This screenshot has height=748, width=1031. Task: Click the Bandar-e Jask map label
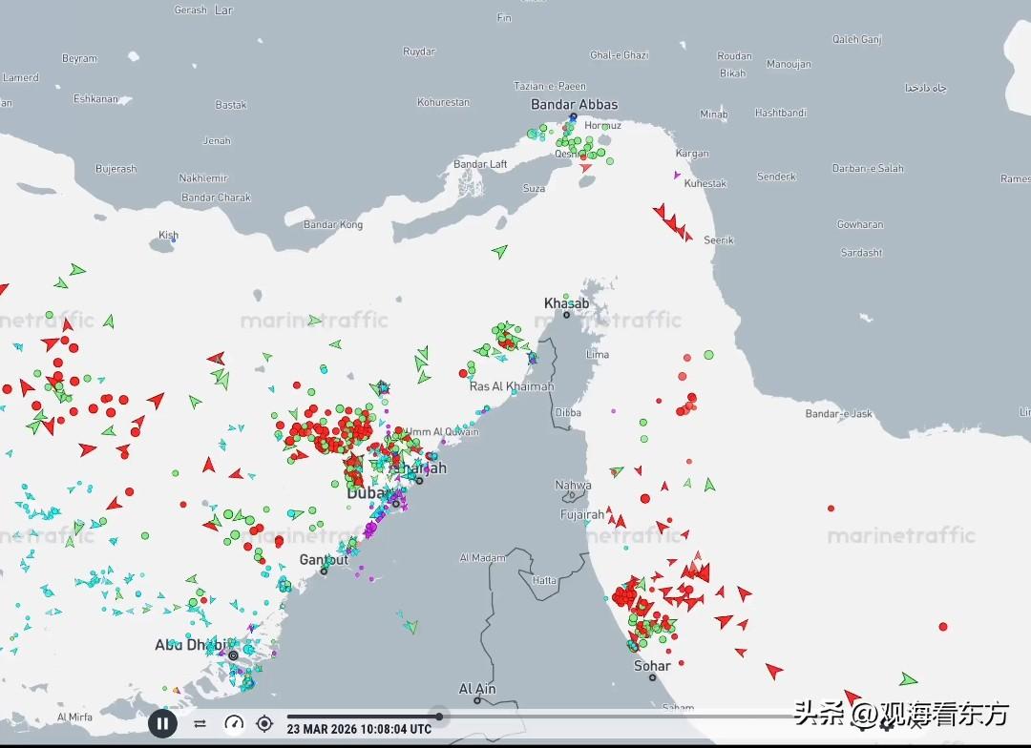click(x=838, y=413)
